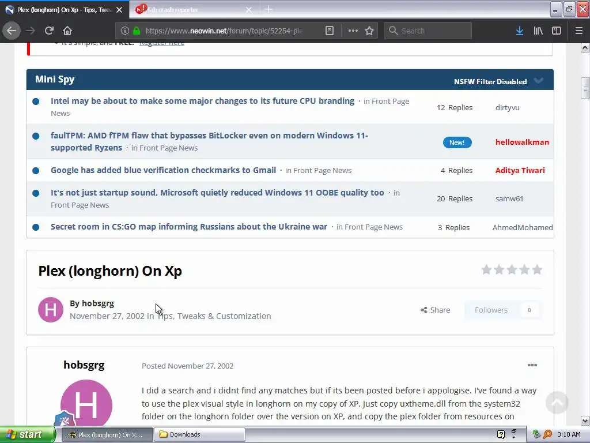Click the scrollbar up arrow

[585, 47]
